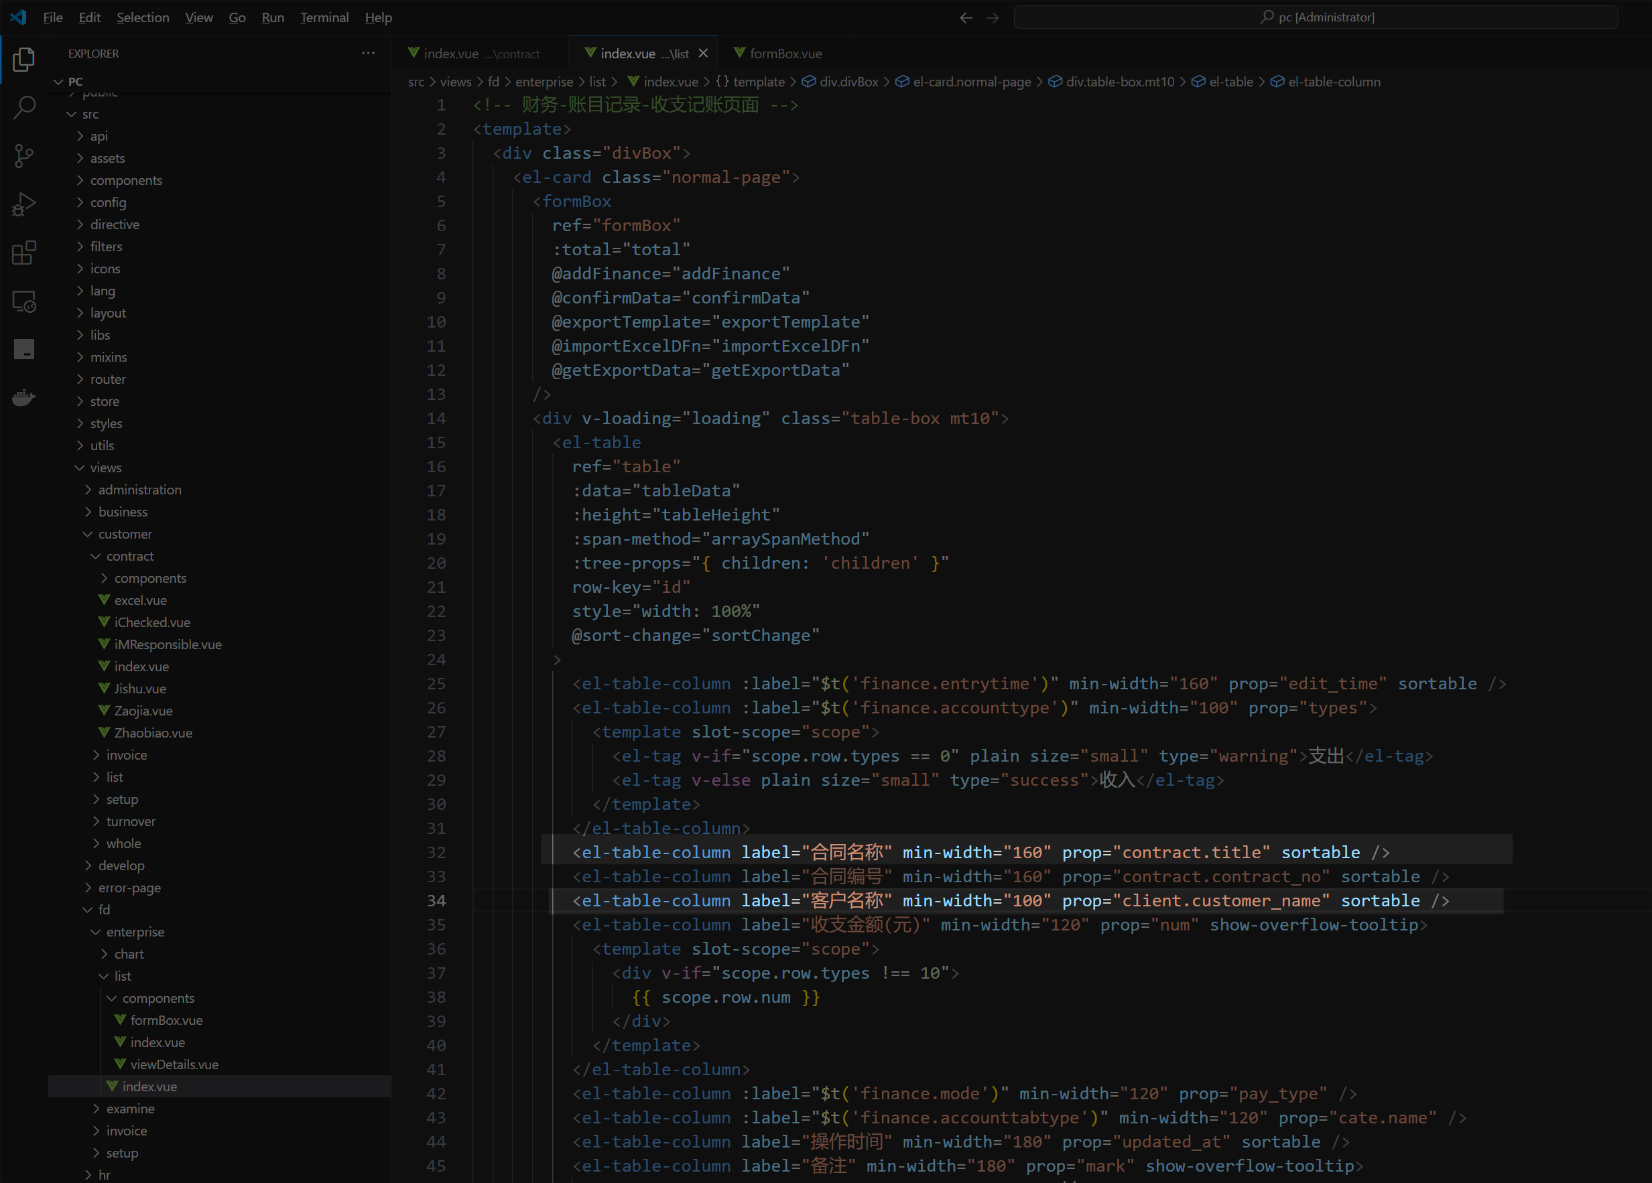
Task: Expand the examine folder
Action: pos(95,1109)
